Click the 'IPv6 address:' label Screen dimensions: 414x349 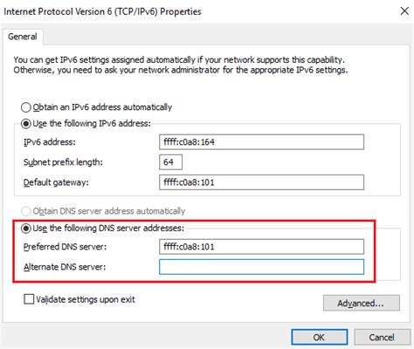[x=50, y=142]
